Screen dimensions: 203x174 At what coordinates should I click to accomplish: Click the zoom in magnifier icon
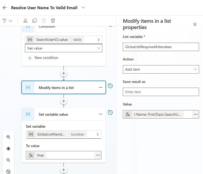[x=8, y=137]
